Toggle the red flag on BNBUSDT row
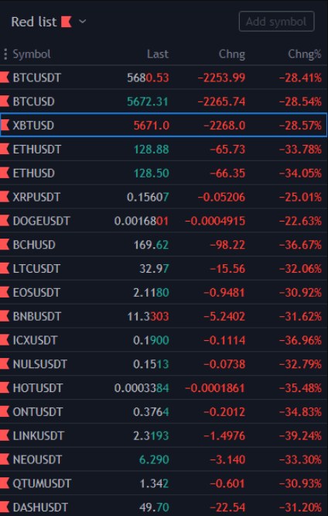This screenshot has height=516, width=328. [x=5, y=316]
